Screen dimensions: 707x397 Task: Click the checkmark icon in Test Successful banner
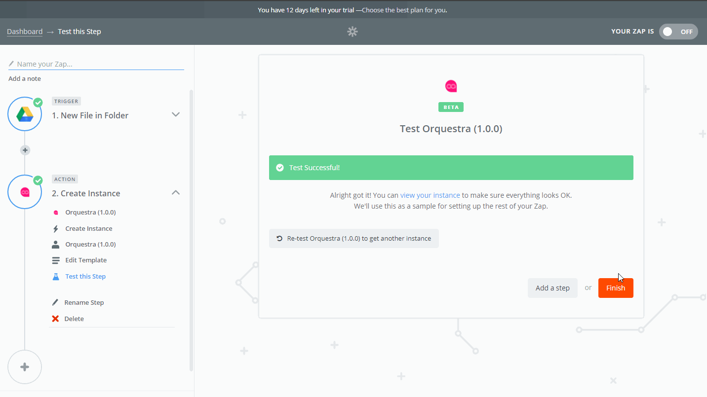point(280,168)
